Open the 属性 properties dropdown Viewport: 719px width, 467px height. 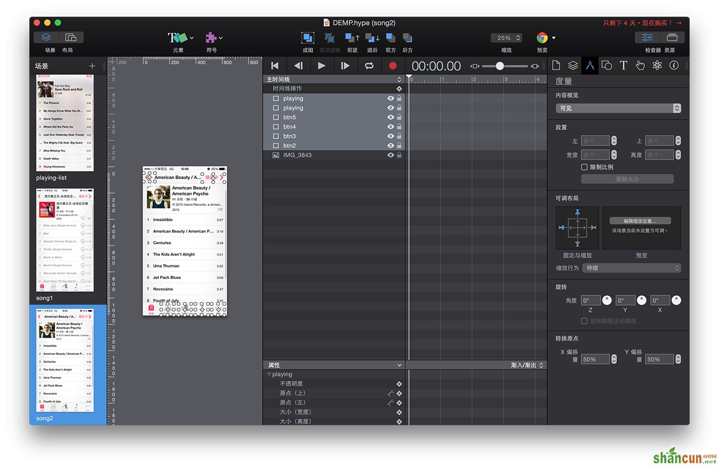334,365
